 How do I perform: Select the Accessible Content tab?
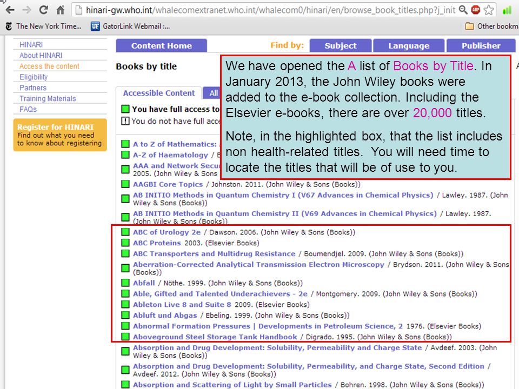click(x=158, y=93)
